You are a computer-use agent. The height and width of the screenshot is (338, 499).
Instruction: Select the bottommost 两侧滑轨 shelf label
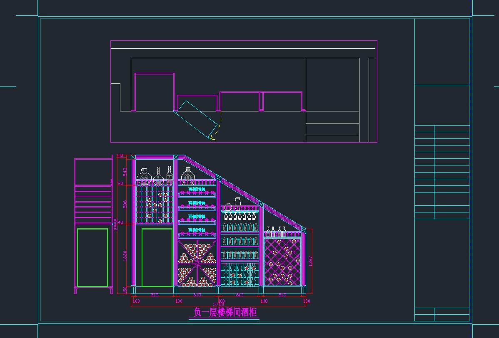197,230
